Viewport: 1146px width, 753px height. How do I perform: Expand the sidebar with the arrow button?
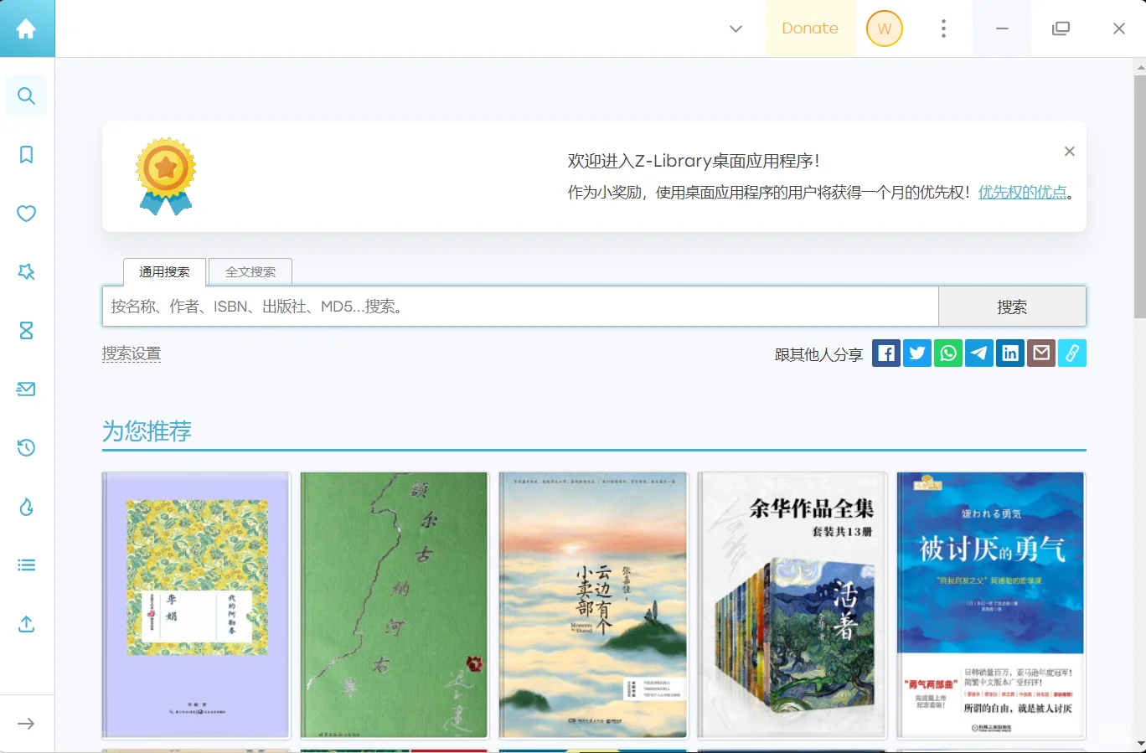(26, 724)
